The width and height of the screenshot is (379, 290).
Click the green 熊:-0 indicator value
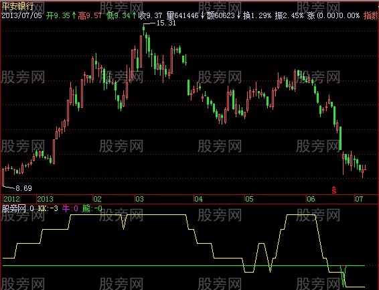pyautogui.click(x=92, y=208)
